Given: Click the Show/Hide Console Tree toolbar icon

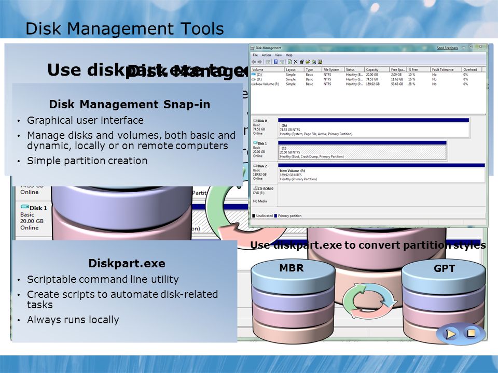Looking at the screenshot, I should [268, 62].
